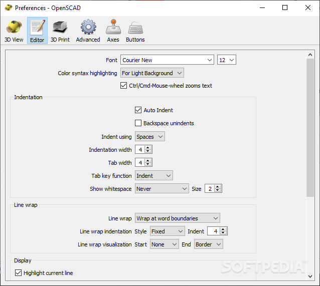Decrease Indentation width value

tap(148, 151)
